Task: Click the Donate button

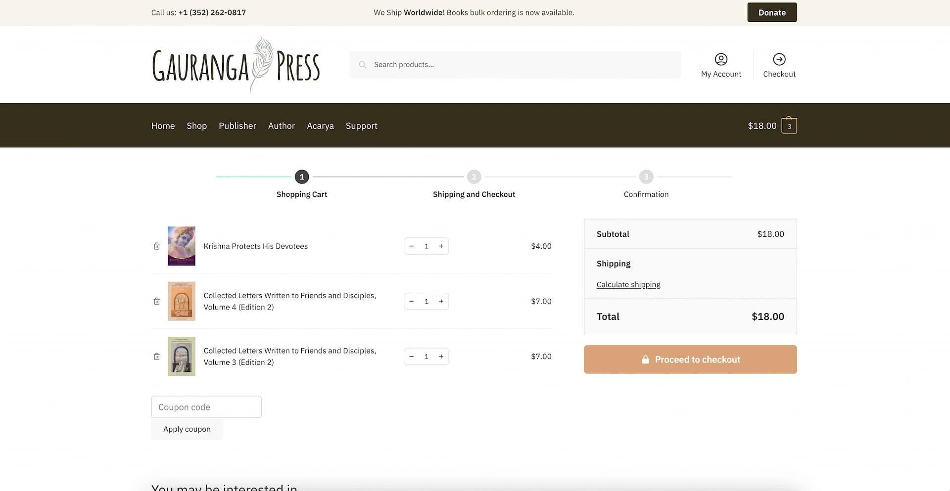Action: pyautogui.click(x=772, y=12)
